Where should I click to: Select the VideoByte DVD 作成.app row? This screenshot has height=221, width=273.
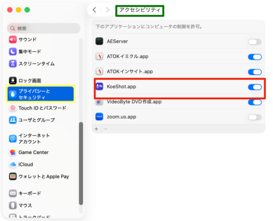(179, 102)
